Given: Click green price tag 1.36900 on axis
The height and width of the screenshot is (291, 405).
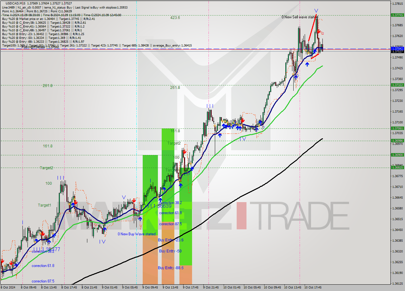Looking at the screenshot, I should point(397,155).
